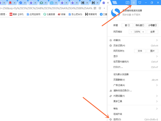Open 历史记录(H) from the menu
This screenshot has width=161, height=121.
tap(119, 46)
